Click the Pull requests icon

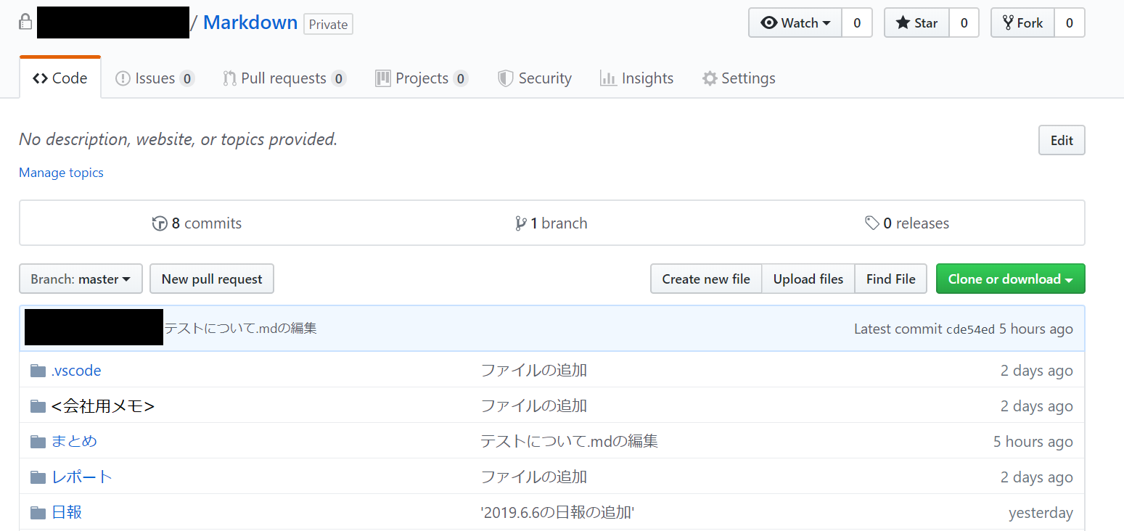tap(229, 78)
